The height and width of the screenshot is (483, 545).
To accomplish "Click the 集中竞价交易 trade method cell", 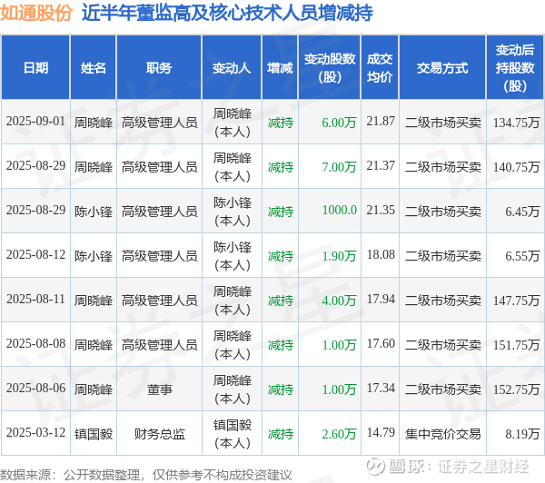I will pos(442,434).
